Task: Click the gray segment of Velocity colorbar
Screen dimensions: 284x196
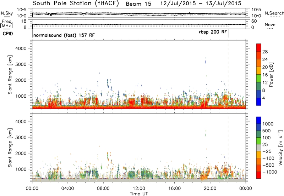Action: 259,148
